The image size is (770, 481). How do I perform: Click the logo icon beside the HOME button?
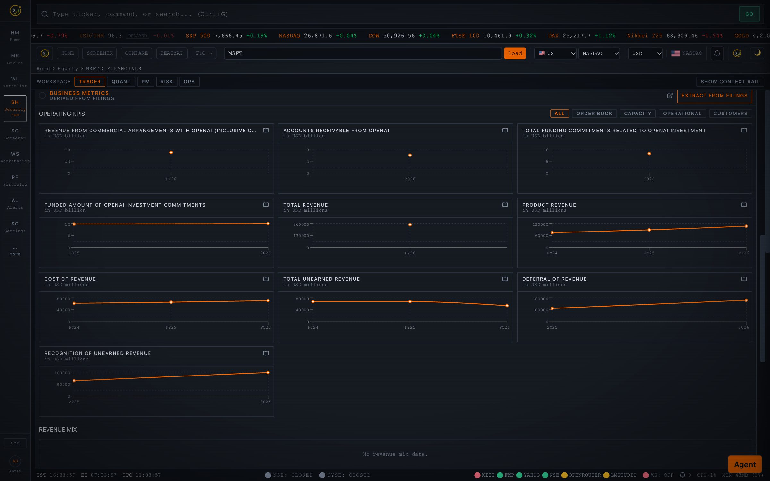(45, 53)
